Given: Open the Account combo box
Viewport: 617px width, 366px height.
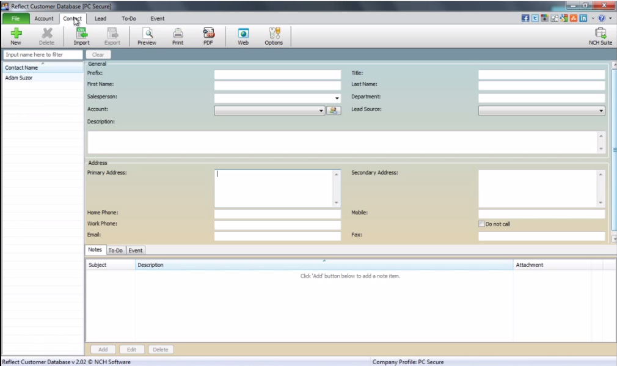Looking at the screenshot, I should coord(269,111).
